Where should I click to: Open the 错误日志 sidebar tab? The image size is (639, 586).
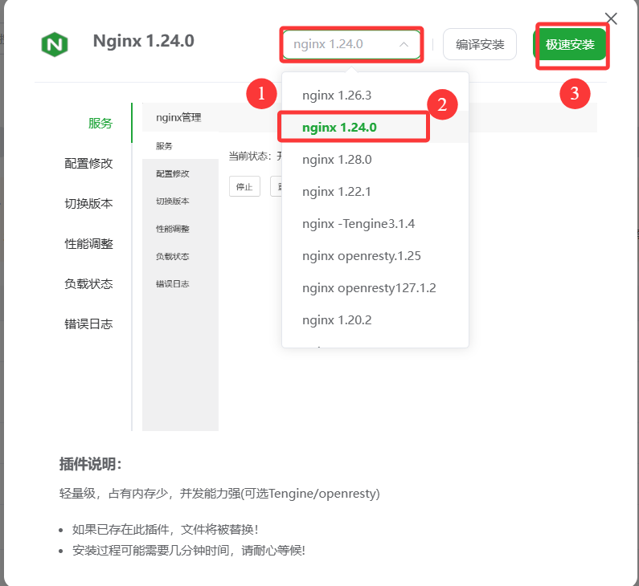click(88, 324)
